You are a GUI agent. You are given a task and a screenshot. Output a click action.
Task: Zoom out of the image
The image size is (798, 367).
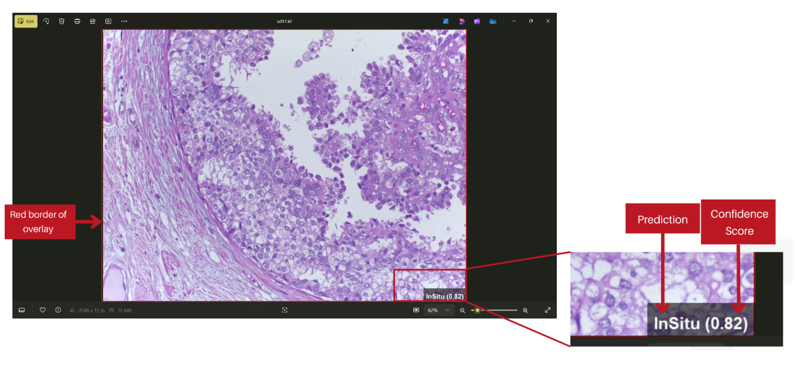click(x=463, y=310)
